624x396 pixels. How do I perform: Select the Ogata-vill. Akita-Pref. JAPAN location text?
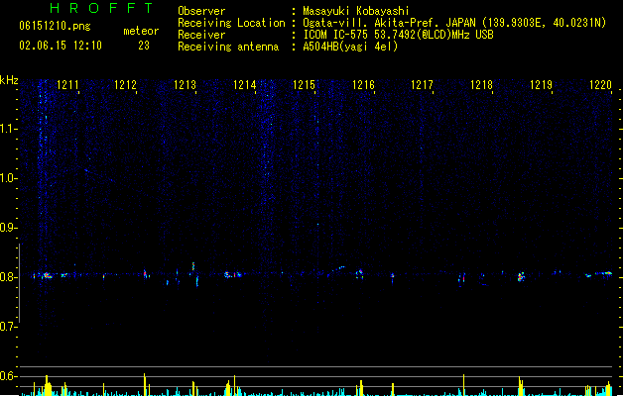point(454,23)
